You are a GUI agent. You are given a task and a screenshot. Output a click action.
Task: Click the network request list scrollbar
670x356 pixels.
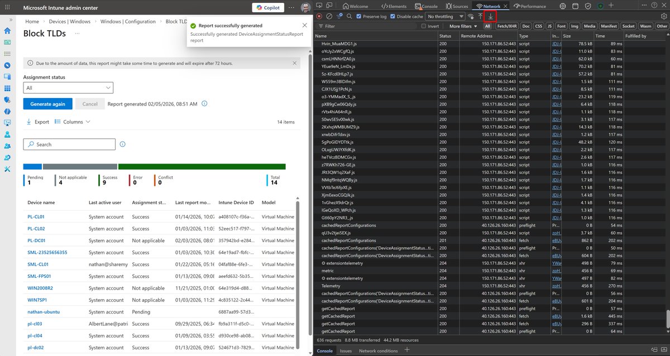point(667,319)
